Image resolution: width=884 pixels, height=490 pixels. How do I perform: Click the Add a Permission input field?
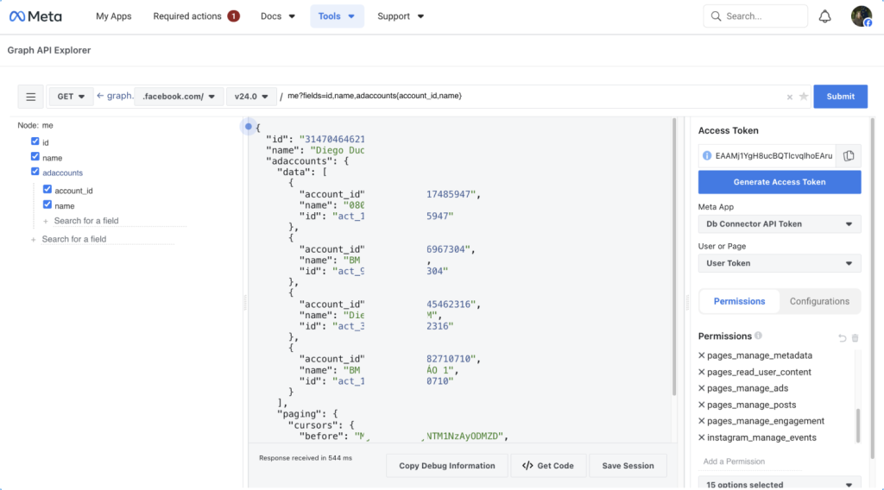pyautogui.click(x=751, y=462)
